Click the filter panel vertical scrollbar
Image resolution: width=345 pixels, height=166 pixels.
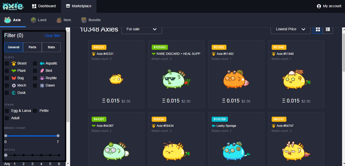pyautogui.click(x=68, y=77)
